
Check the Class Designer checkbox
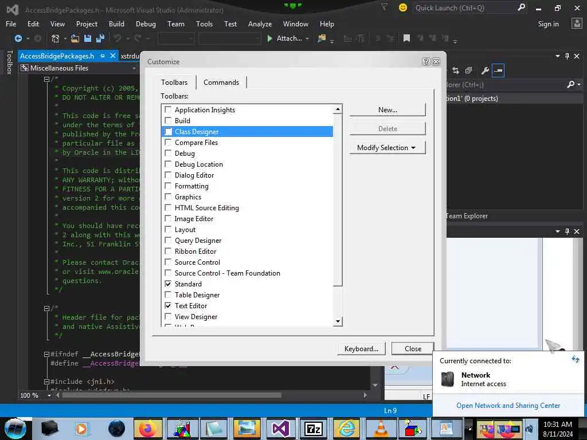pos(168,131)
